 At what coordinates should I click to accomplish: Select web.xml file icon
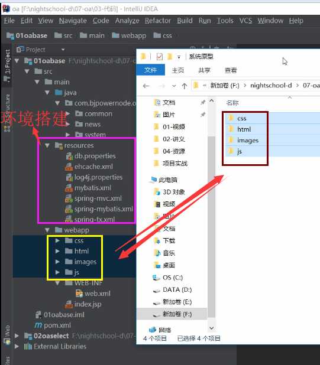(79, 294)
